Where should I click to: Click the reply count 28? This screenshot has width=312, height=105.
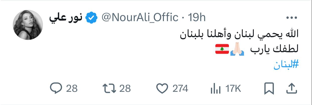(x=72, y=88)
